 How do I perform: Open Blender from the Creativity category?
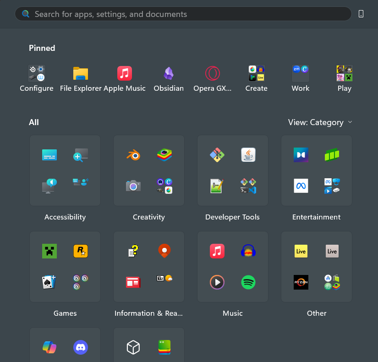point(133,155)
